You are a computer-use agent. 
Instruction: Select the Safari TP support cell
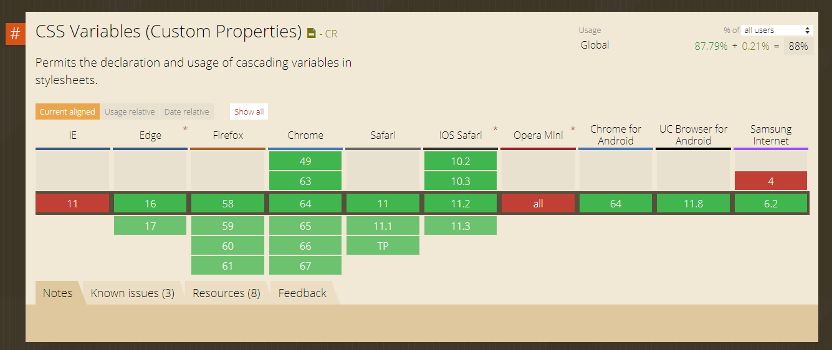pyautogui.click(x=383, y=245)
